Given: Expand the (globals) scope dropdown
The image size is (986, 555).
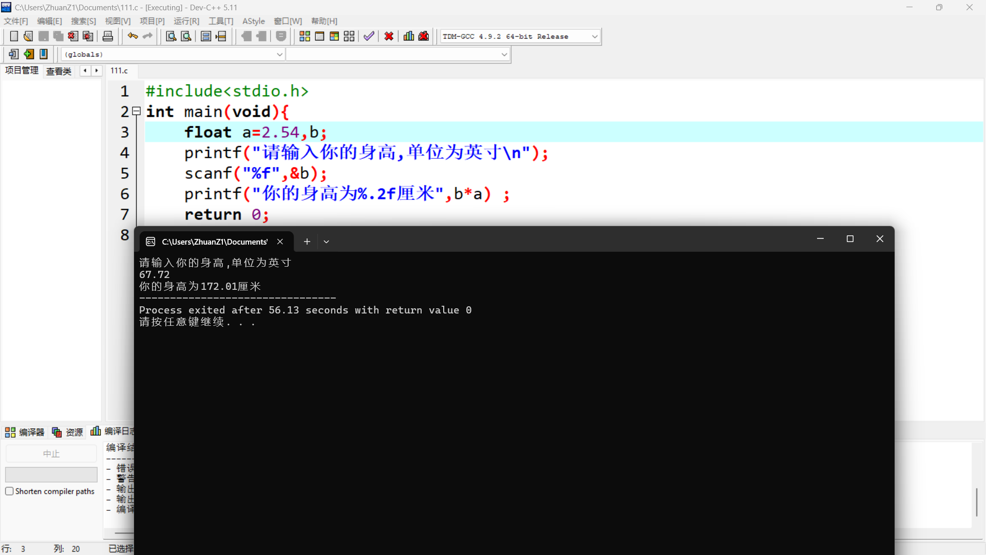Looking at the screenshot, I should pos(279,54).
